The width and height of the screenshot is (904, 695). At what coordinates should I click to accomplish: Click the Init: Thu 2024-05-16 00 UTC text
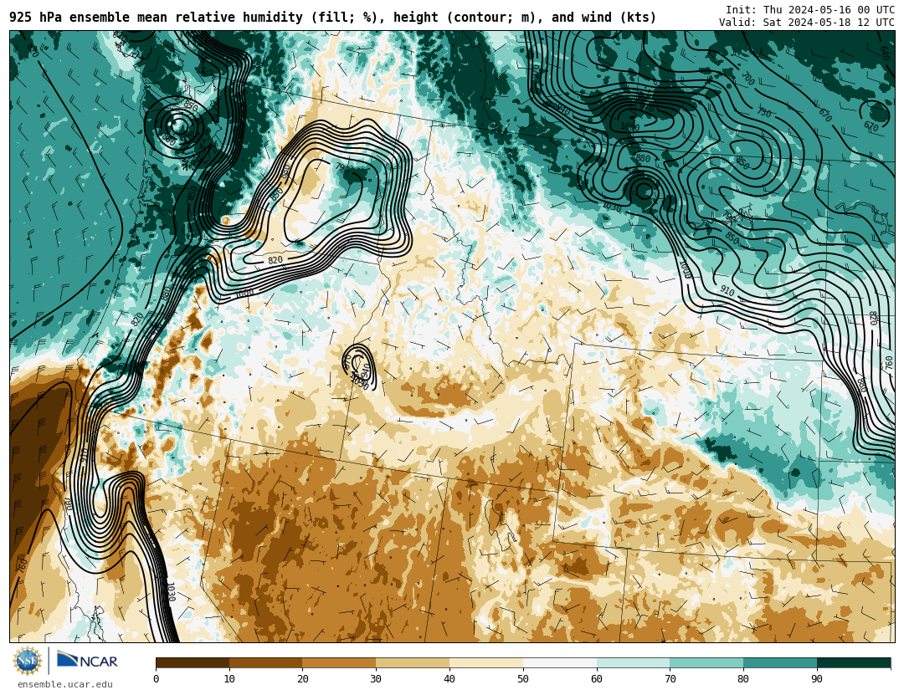(810, 10)
